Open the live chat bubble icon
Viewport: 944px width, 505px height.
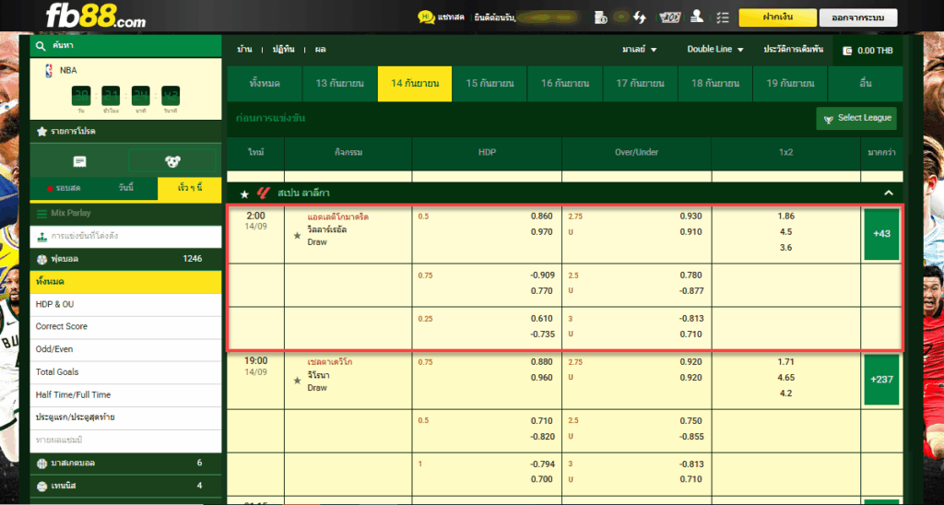coord(426,17)
